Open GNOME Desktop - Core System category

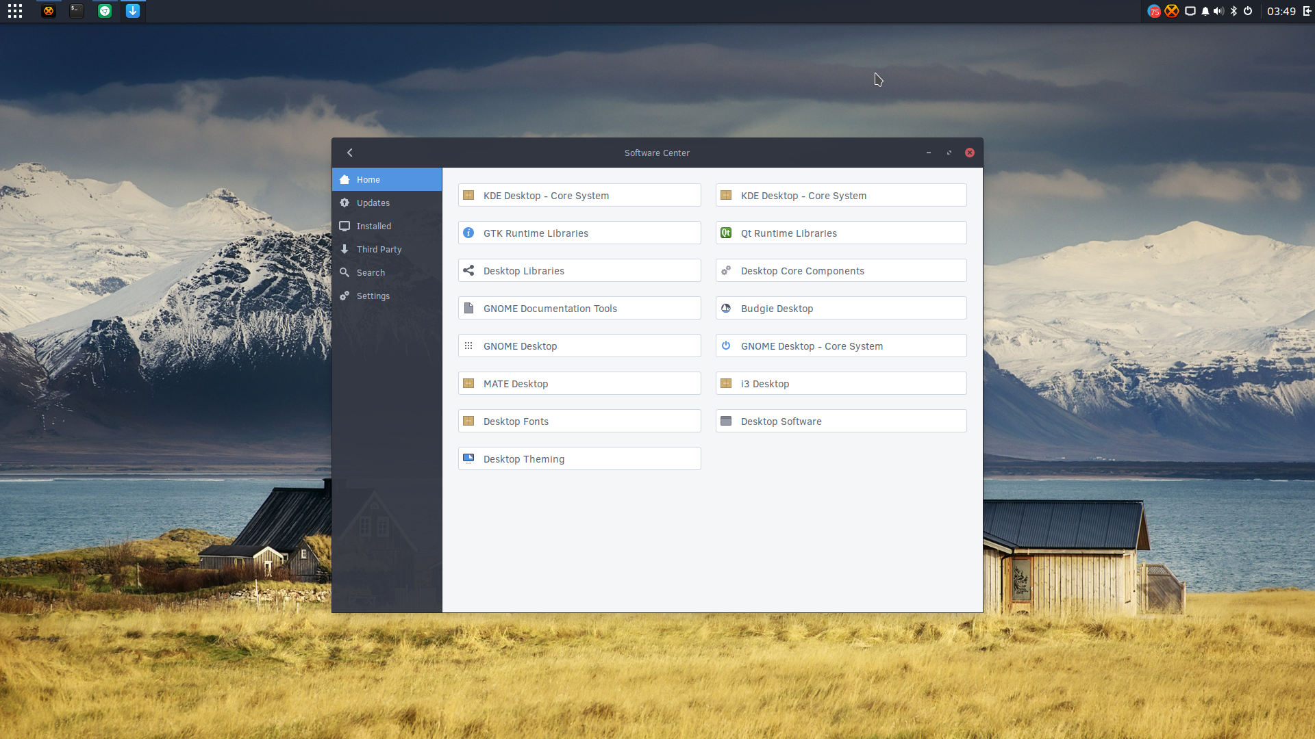coord(841,346)
